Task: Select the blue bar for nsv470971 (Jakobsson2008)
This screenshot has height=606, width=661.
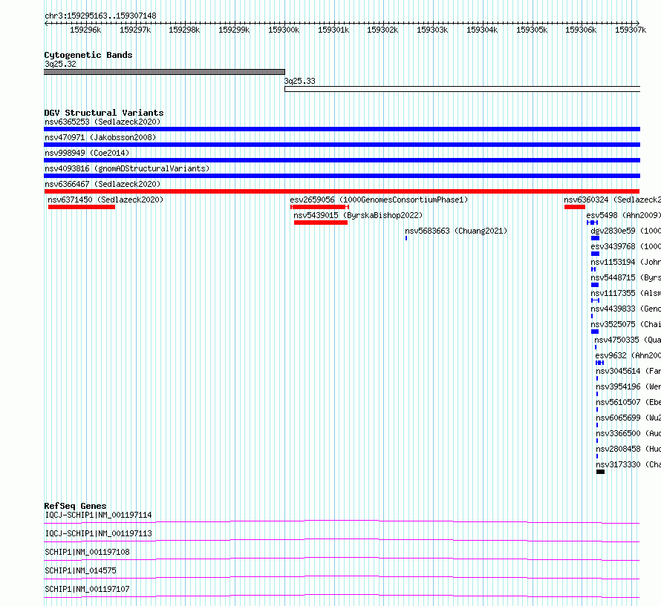Action: coord(342,145)
